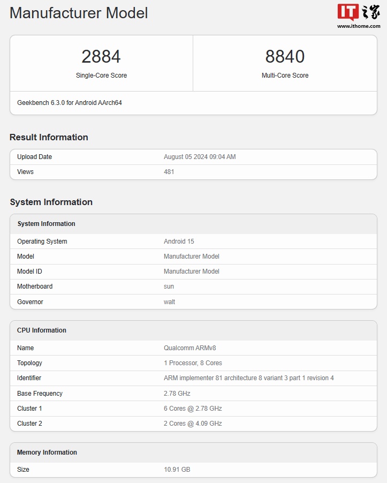387x483 pixels.
Task: Click the Qualcomm ARMv8 name value
Action: coord(189,348)
